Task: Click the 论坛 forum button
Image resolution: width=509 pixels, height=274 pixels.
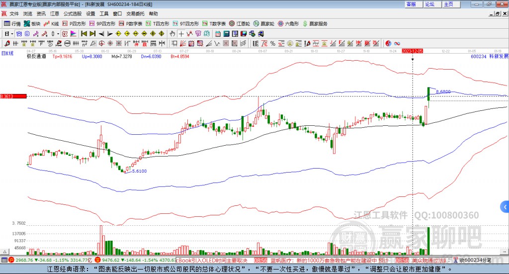Action: point(432,4)
